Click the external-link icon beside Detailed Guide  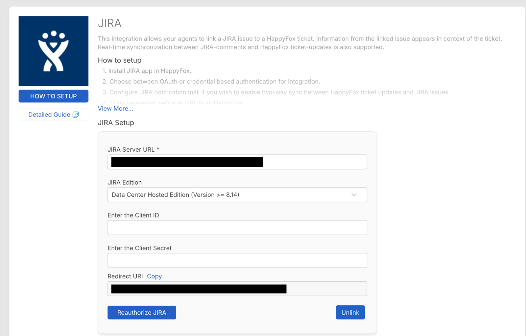(x=76, y=115)
